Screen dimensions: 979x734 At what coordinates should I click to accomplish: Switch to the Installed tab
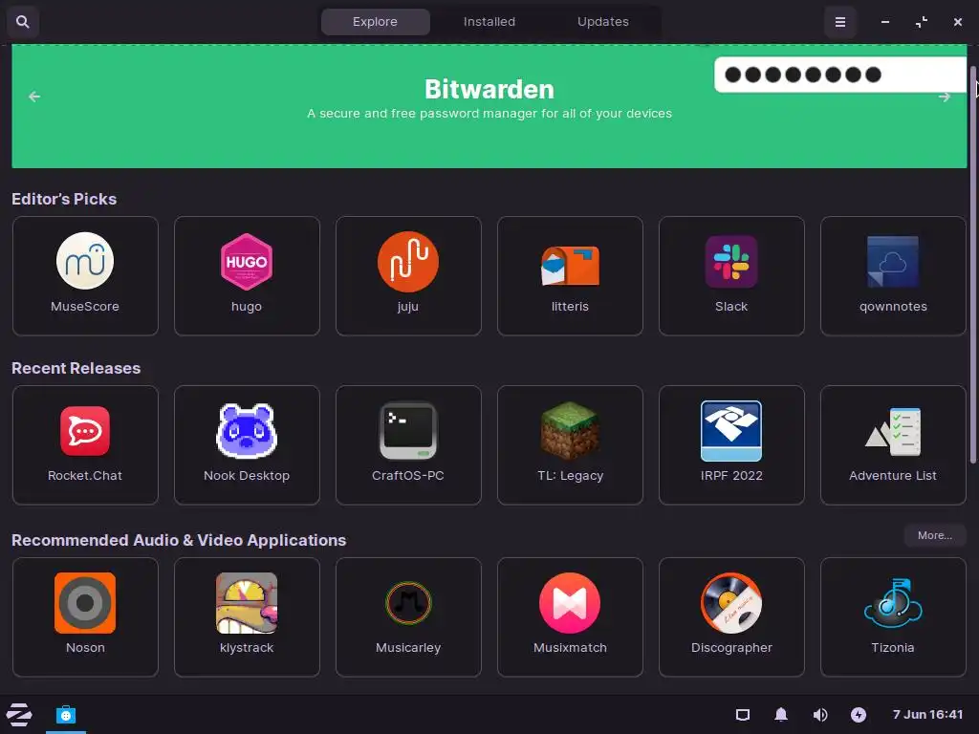tap(489, 22)
